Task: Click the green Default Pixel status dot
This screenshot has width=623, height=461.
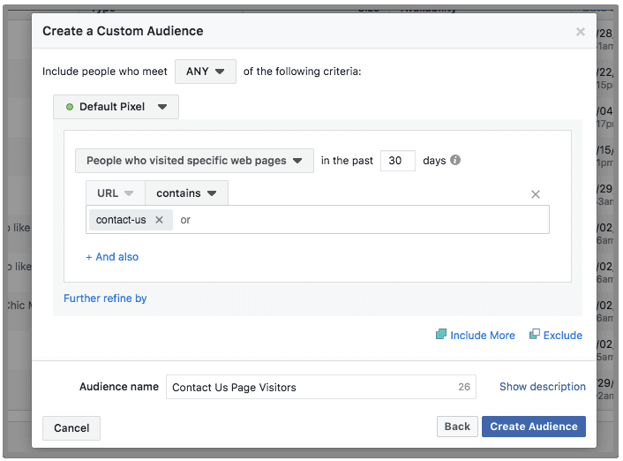Action: pos(70,107)
